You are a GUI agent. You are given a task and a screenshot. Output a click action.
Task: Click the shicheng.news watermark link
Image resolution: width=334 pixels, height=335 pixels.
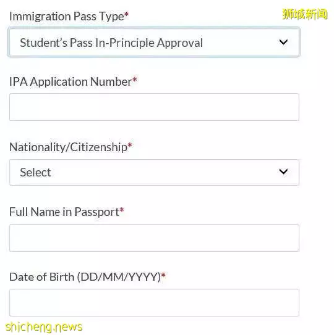coord(44,327)
